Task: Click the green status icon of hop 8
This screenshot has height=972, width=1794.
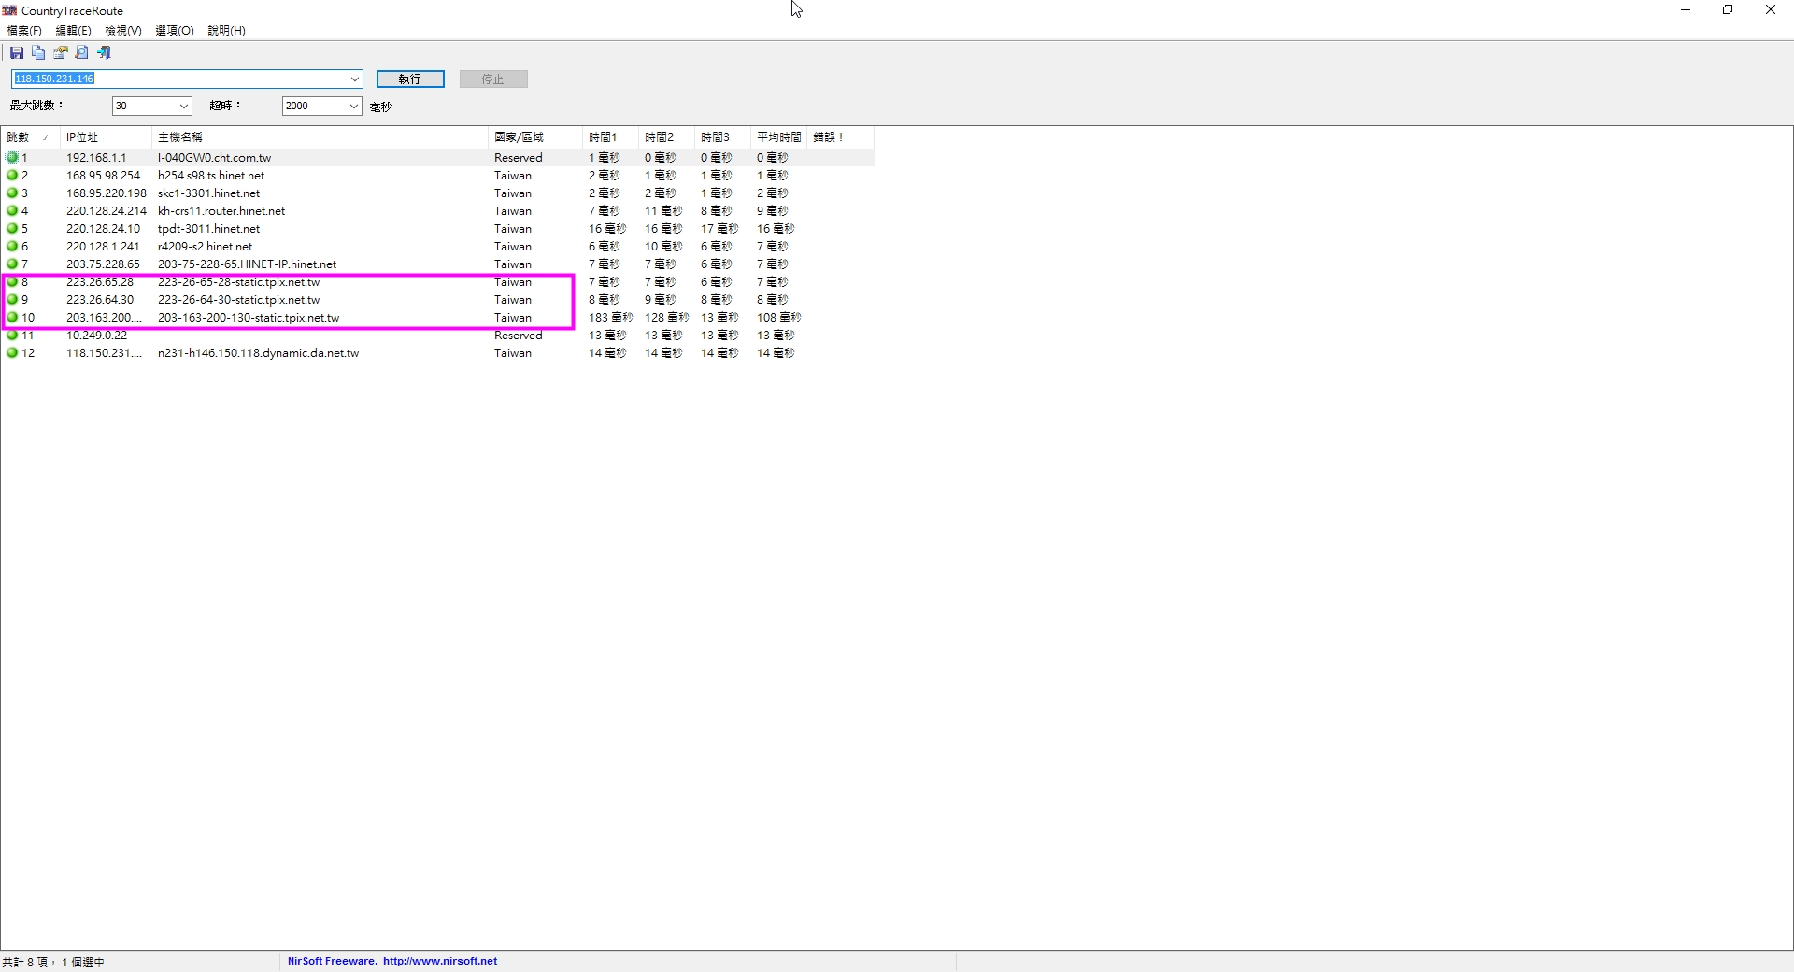Action: (x=12, y=282)
